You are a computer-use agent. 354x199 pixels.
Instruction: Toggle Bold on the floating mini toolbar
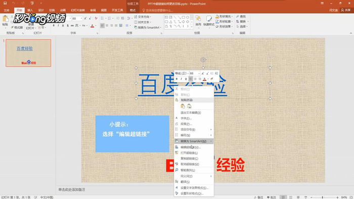tap(176, 79)
